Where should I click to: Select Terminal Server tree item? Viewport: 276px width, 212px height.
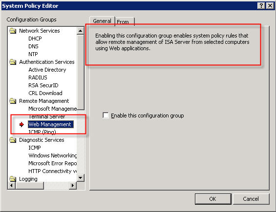point(47,116)
